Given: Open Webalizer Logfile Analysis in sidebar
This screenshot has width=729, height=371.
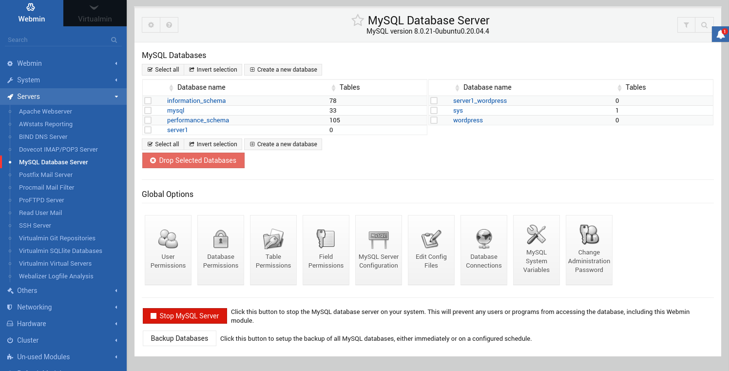Looking at the screenshot, I should click(56, 276).
